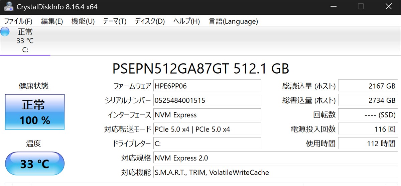The image size is (401, 186).
Task: Click the 33 °C temperature button
Action: (35, 164)
